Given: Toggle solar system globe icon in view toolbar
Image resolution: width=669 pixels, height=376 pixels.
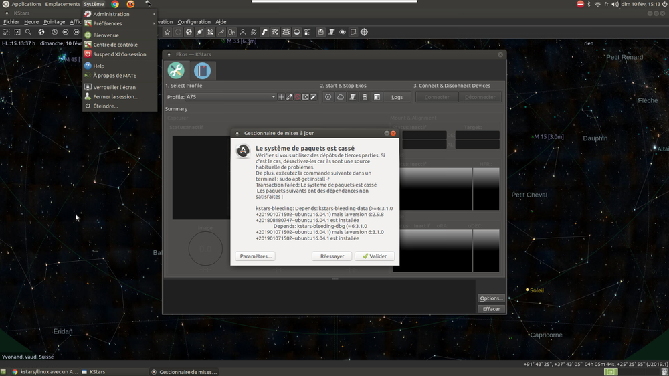Looking at the screenshot, I should point(189,32).
